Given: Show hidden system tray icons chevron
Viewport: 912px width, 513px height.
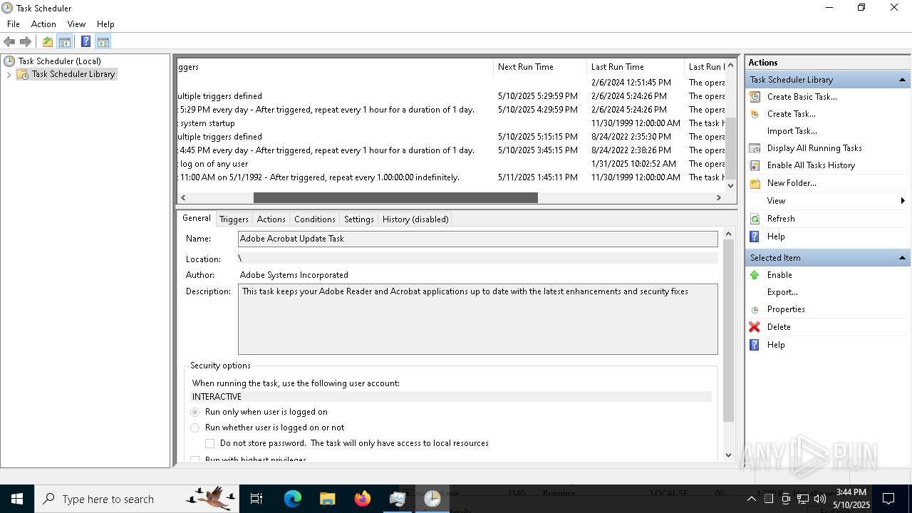Looking at the screenshot, I should (x=751, y=499).
